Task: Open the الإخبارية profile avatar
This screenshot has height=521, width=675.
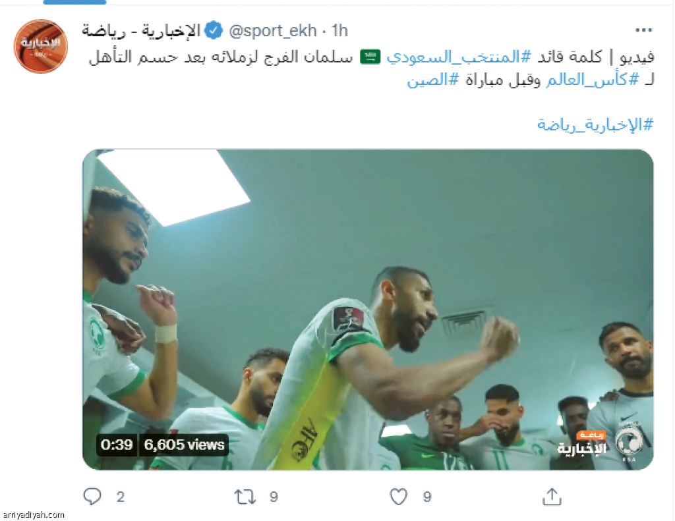Action: [x=40, y=47]
